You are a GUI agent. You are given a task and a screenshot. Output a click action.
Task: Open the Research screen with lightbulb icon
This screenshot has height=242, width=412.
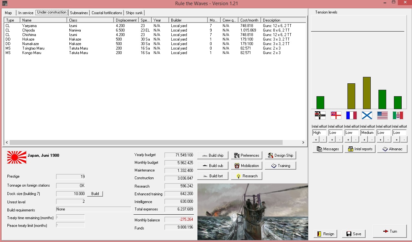pyautogui.click(x=246, y=176)
